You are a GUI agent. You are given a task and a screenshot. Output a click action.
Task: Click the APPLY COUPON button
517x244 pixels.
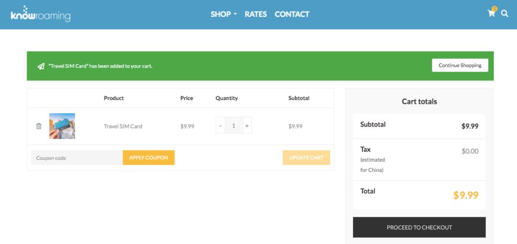pos(148,158)
